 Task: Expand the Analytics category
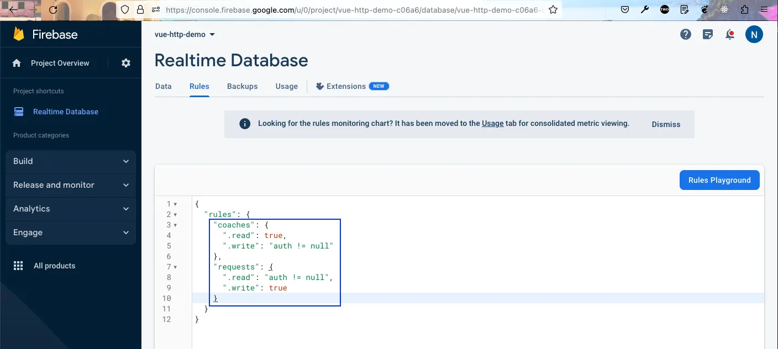(x=71, y=209)
